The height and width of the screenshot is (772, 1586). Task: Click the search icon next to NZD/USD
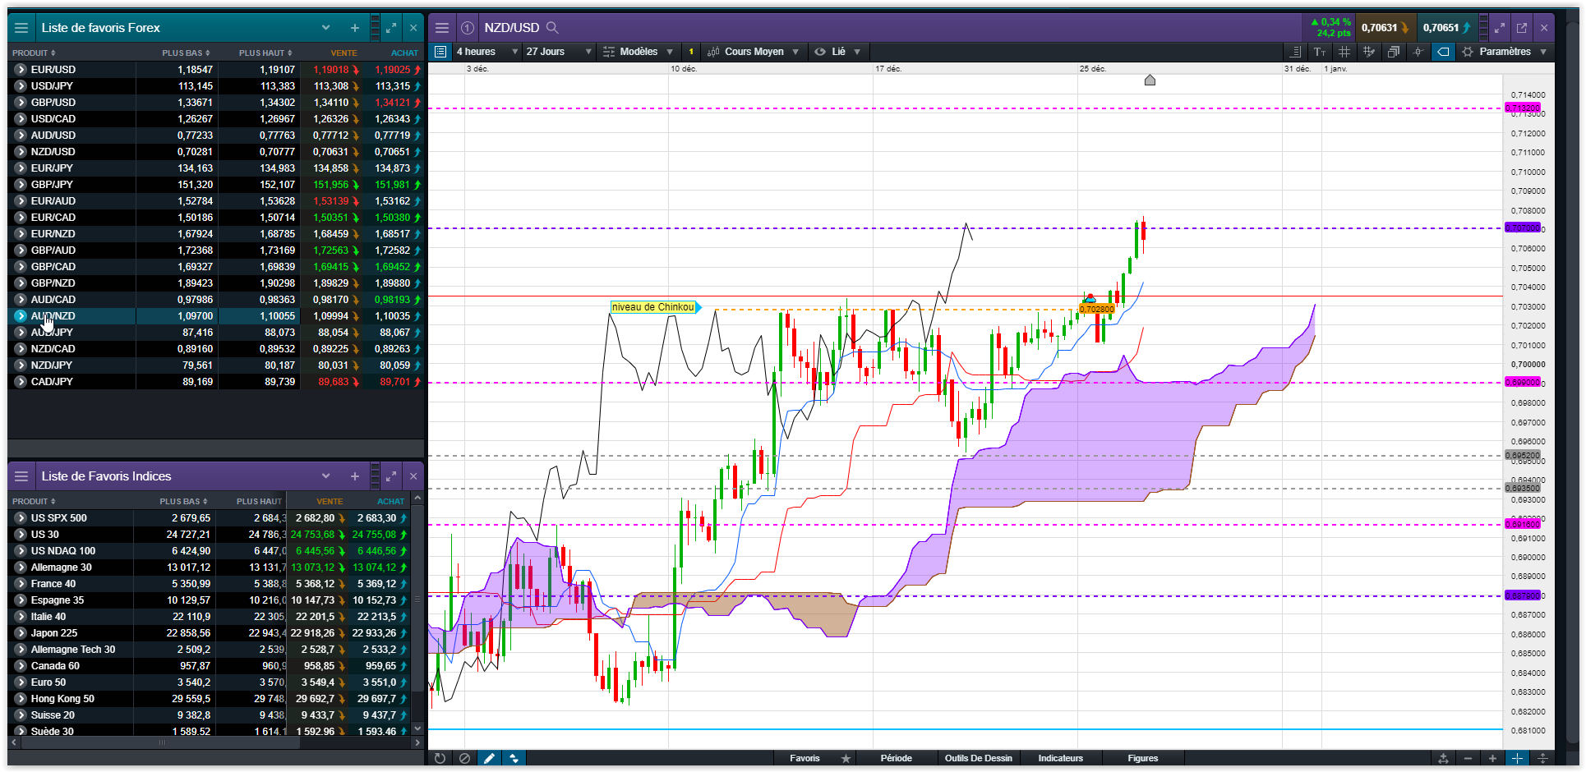pos(552,28)
